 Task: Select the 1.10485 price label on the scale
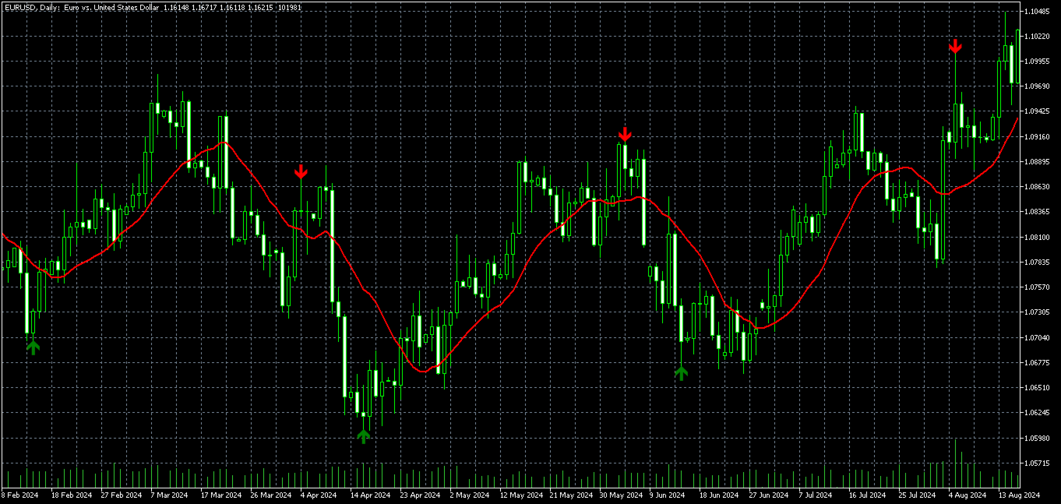[x=1038, y=12]
